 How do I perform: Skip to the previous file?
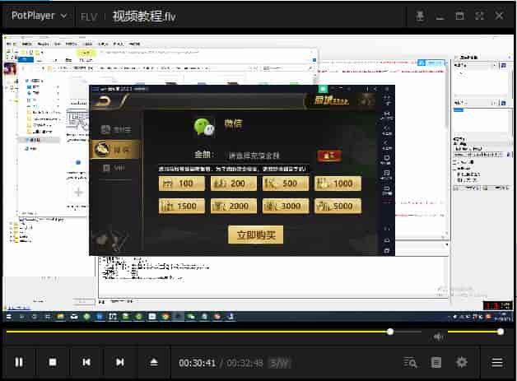[86, 362]
